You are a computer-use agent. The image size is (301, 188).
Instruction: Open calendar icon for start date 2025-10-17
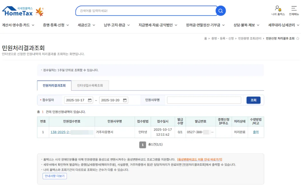[x=90, y=100]
